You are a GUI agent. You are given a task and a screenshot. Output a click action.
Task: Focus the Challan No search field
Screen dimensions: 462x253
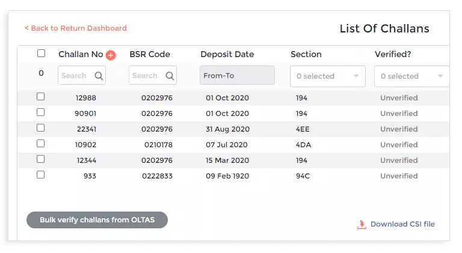click(75, 76)
